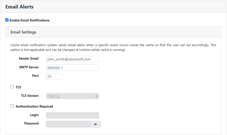The width and height of the screenshot is (227, 135).
Task: Click the Password label
Action: point(31,124)
